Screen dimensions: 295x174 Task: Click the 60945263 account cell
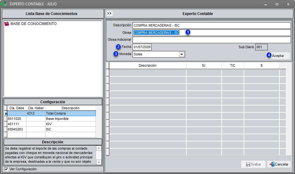pyautogui.click(x=17, y=129)
